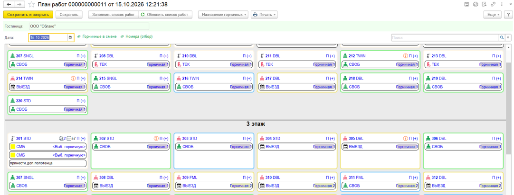This screenshot has width=514, height=195.
Task: Add the work plan to favorites star
Action: [x=31, y=5]
